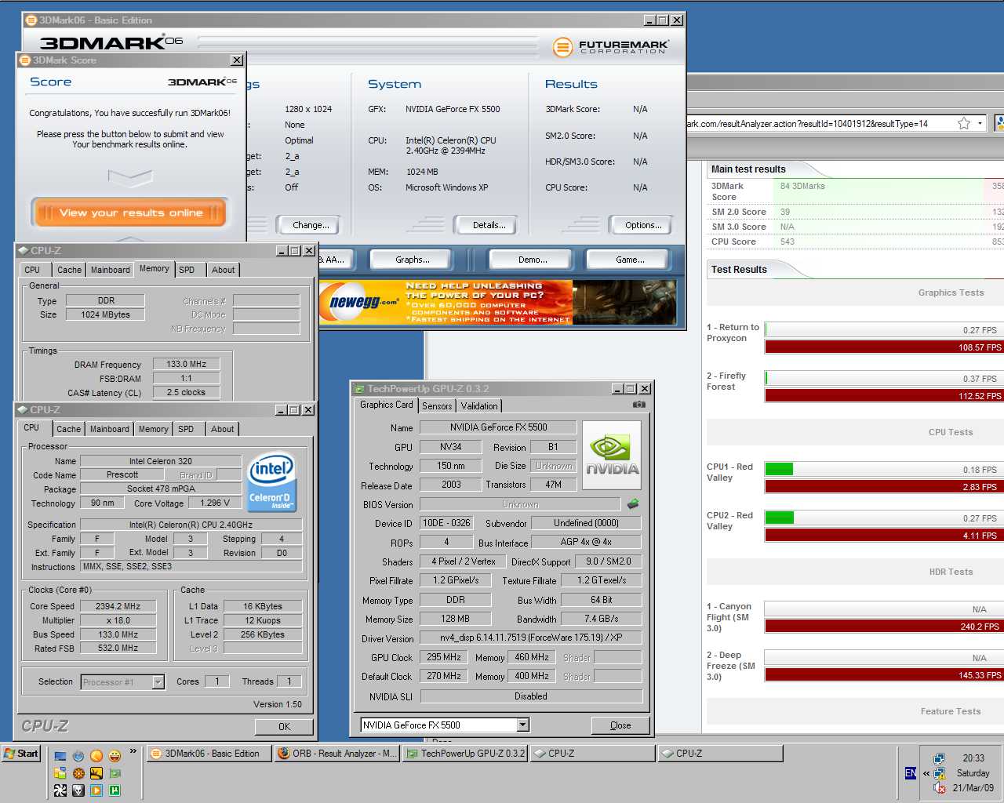
Task: Click the green uTorrent quick launch icon
Action: [115, 790]
